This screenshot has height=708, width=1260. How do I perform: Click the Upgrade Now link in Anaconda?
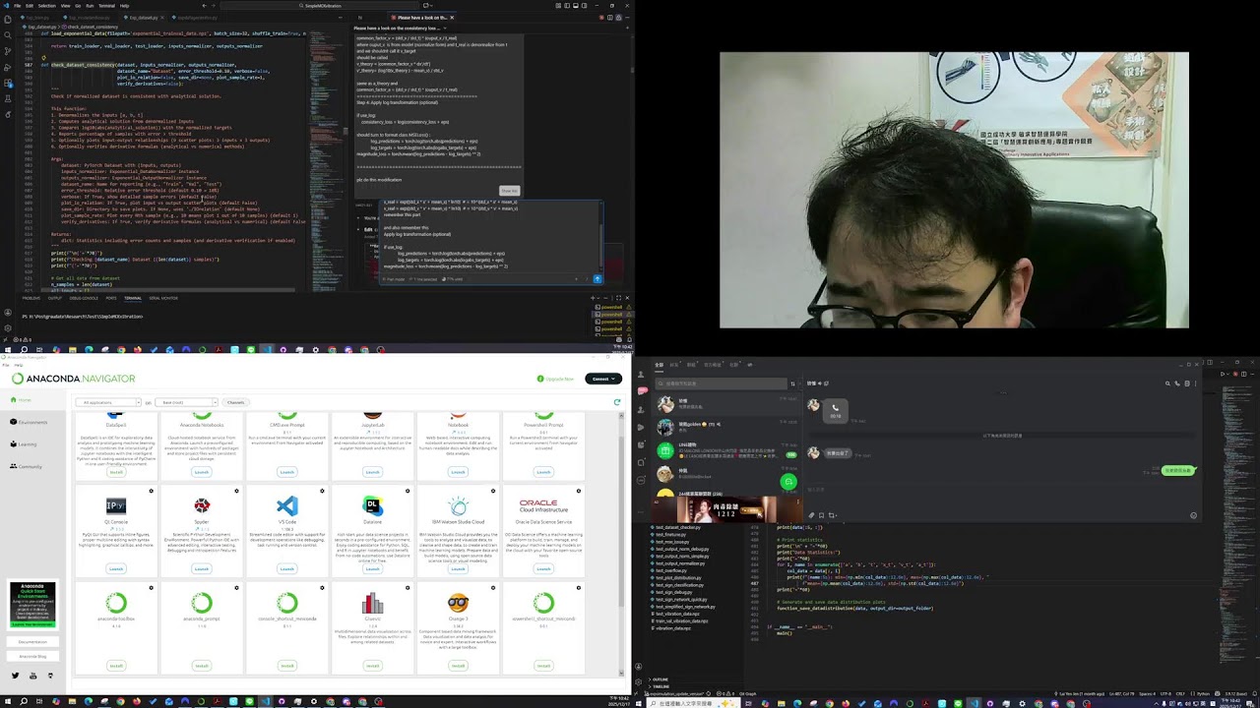tap(556, 379)
